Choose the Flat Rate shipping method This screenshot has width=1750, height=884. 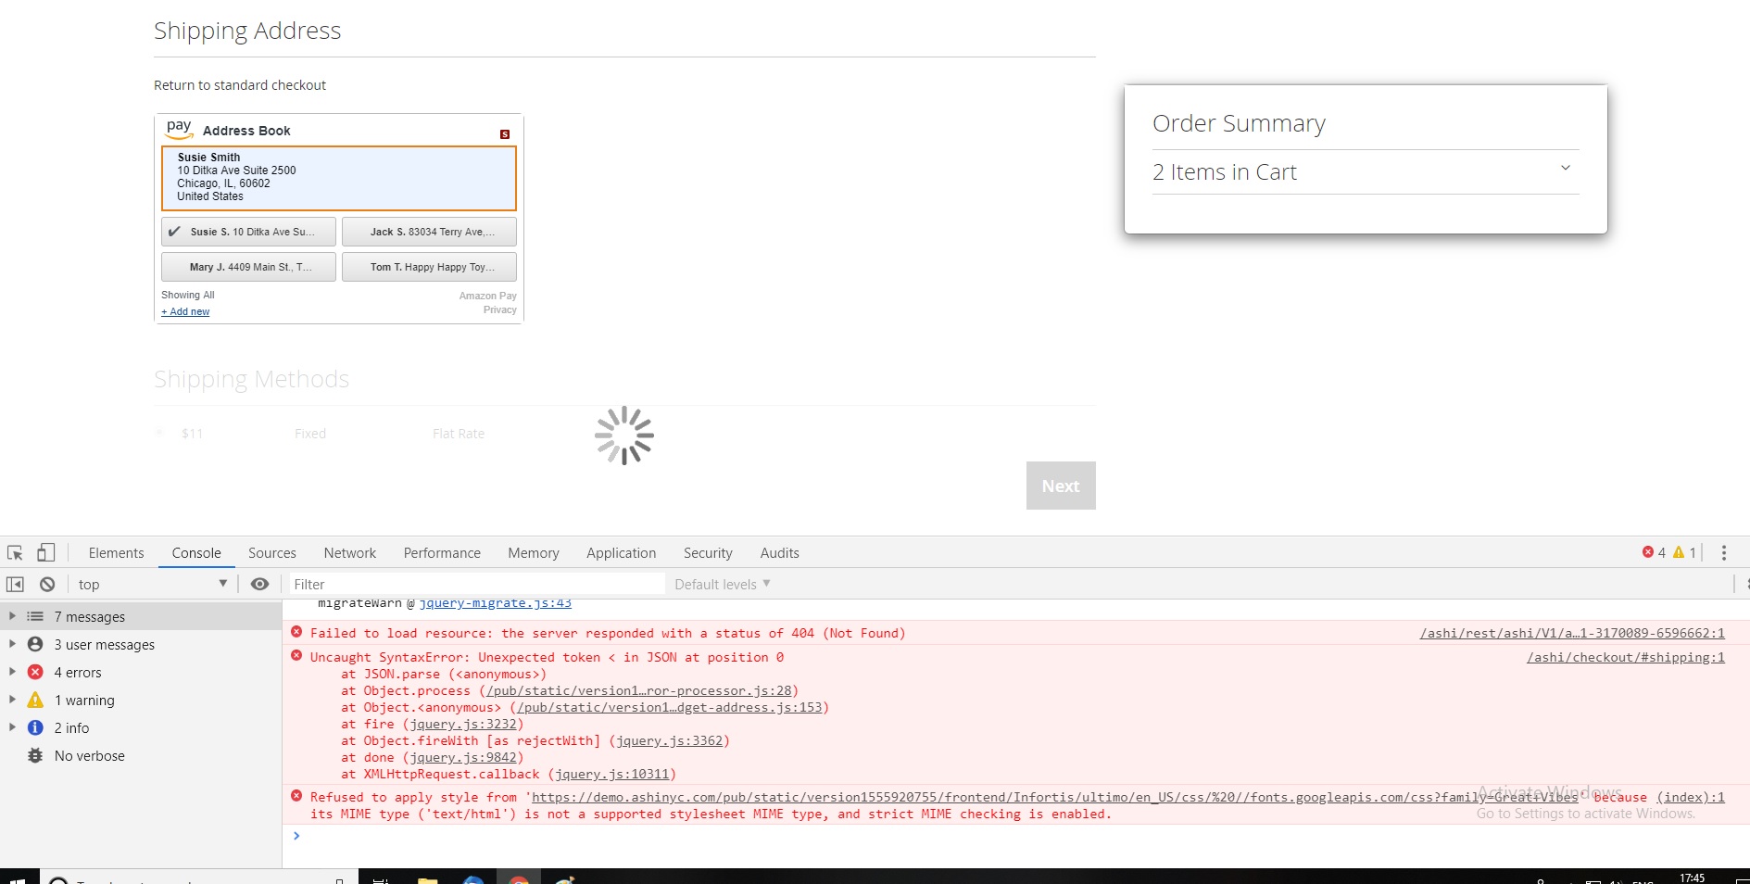coord(458,433)
